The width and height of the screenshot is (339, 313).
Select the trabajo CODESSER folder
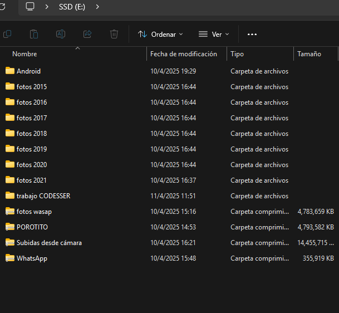(x=43, y=196)
